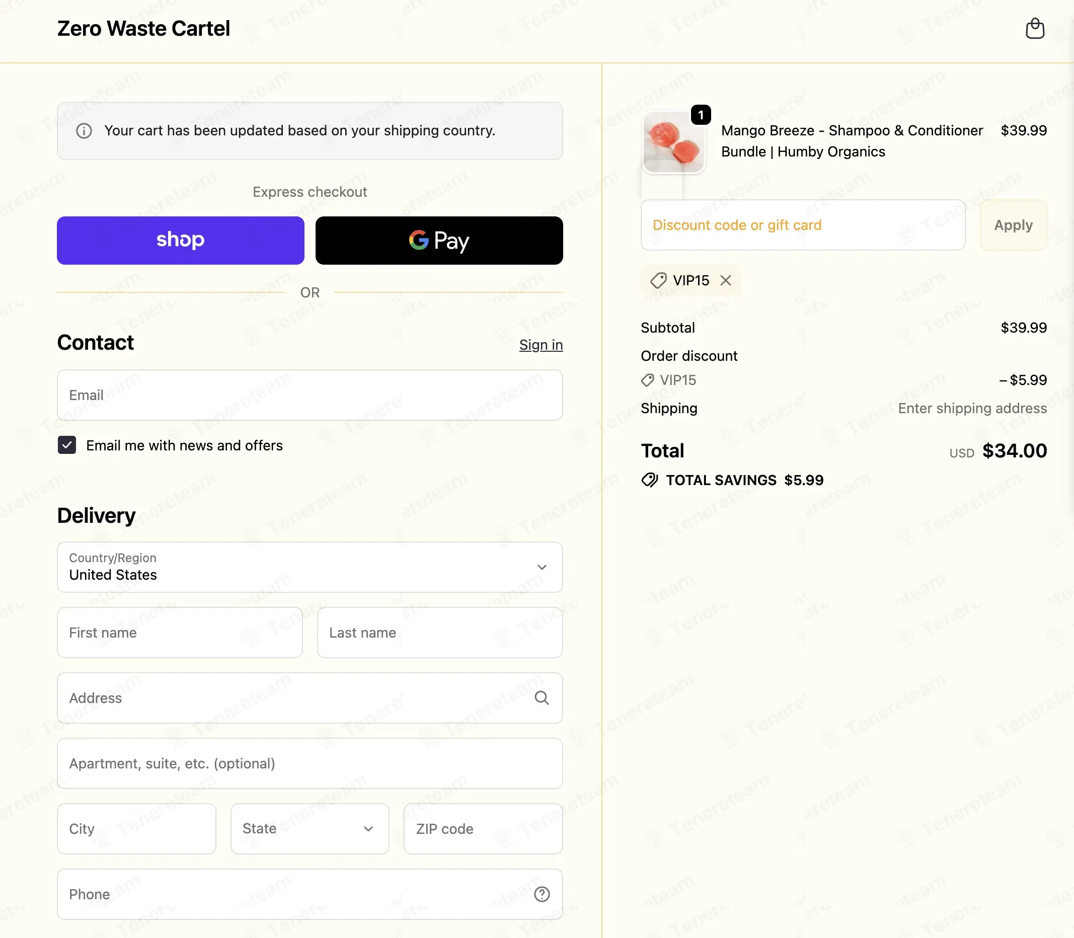This screenshot has width=1074, height=938.
Task: Click the phone help question mark icon
Action: coord(541,894)
